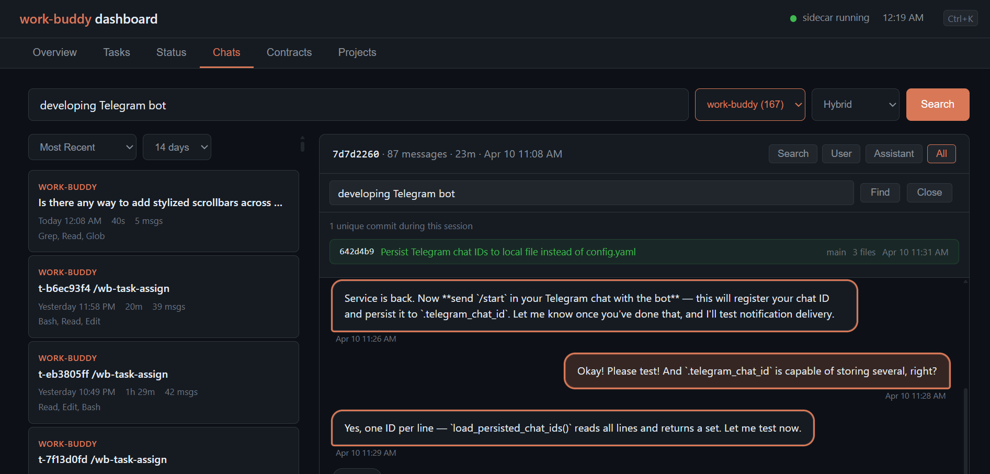Expand the work-buddy (167) project dropdown

click(x=750, y=105)
